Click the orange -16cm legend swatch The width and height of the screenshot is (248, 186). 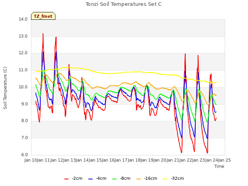[139, 179]
